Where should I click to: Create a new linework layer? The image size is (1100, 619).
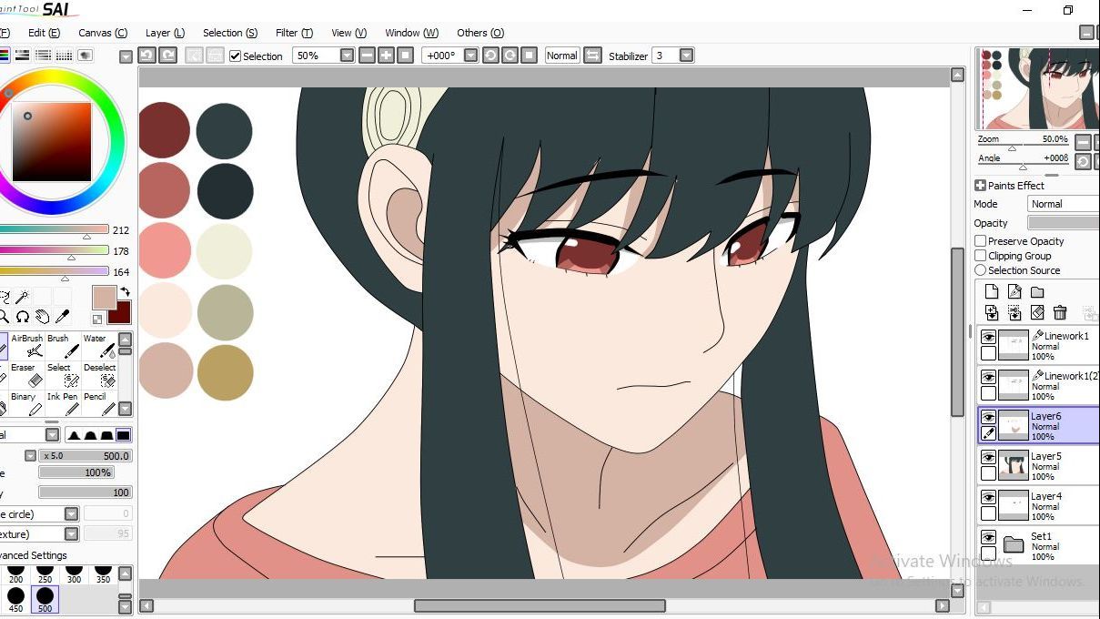pyautogui.click(x=1014, y=292)
